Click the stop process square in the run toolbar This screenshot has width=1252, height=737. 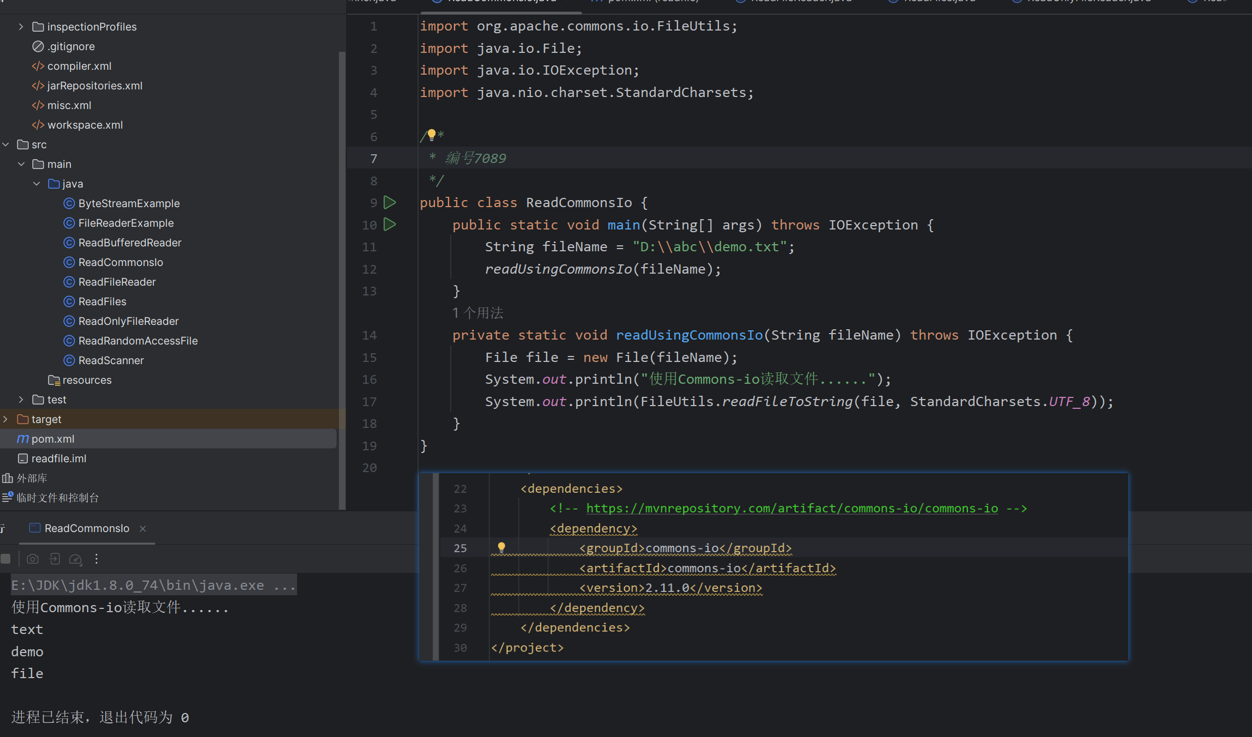click(x=6, y=559)
